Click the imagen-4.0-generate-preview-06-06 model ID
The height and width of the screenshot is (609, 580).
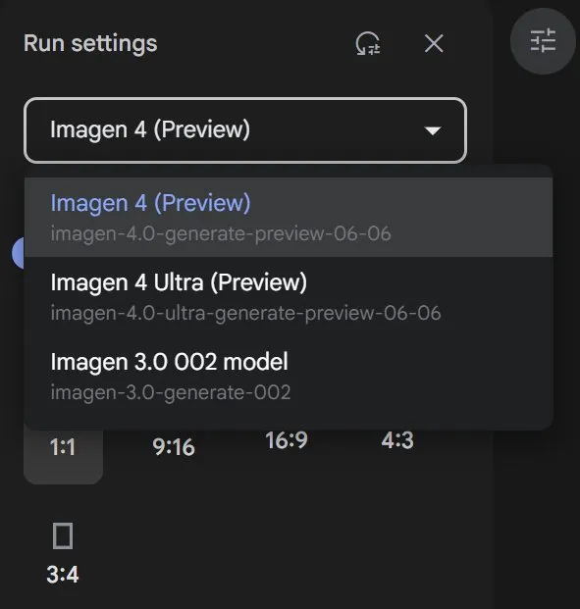pos(221,233)
